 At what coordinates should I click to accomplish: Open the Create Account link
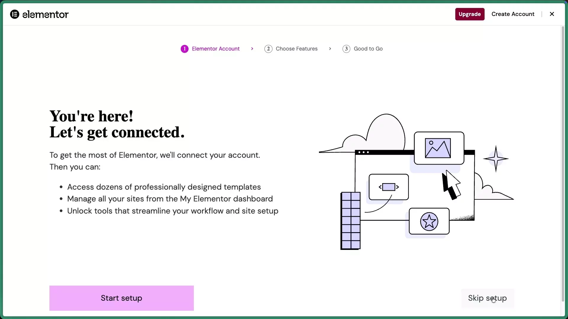[513, 14]
